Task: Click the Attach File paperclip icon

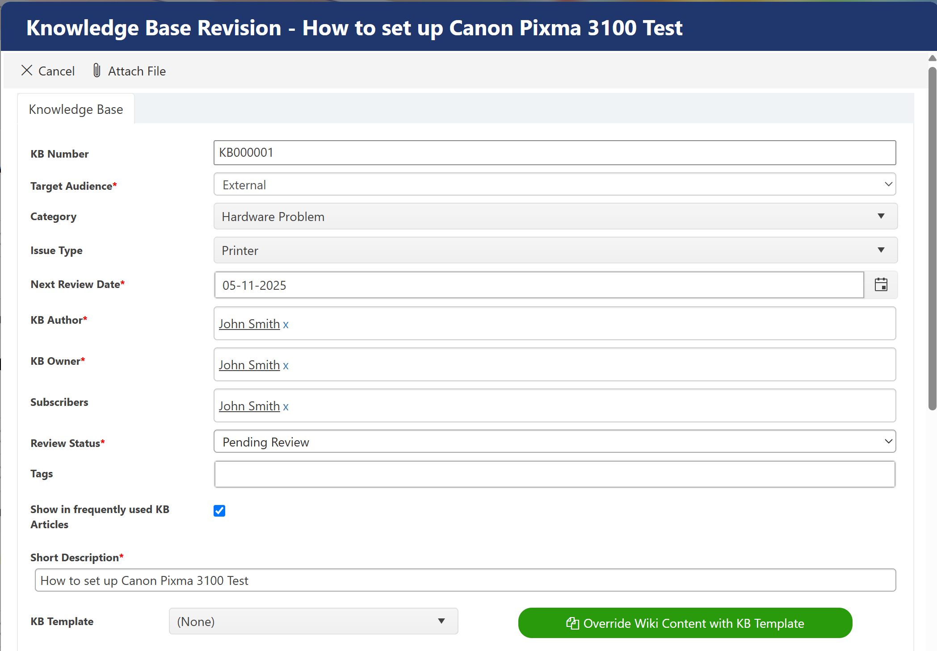Action: pos(97,71)
